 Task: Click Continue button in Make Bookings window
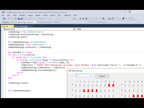pos(102,76)
